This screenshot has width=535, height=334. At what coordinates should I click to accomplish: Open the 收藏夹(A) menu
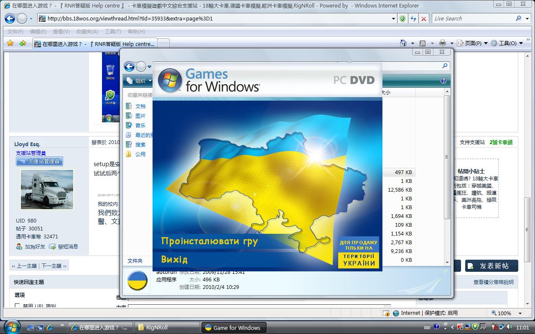pyautogui.click(x=87, y=31)
